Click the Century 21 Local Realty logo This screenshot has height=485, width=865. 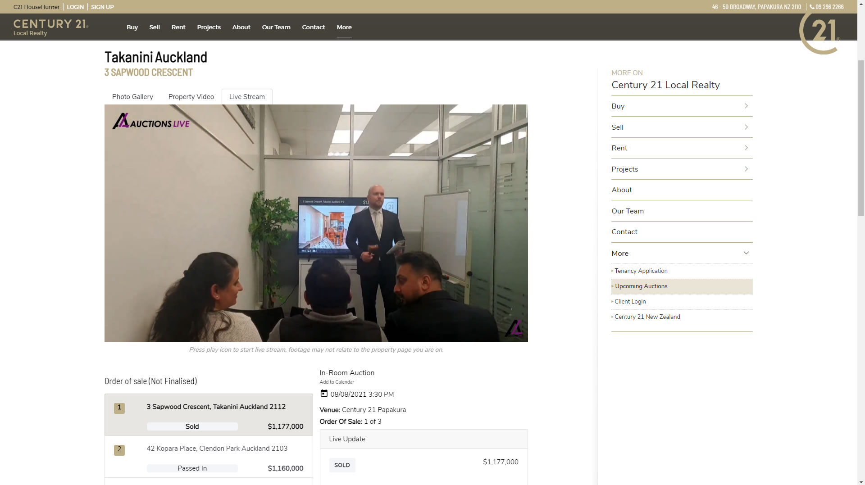click(x=50, y=27)
